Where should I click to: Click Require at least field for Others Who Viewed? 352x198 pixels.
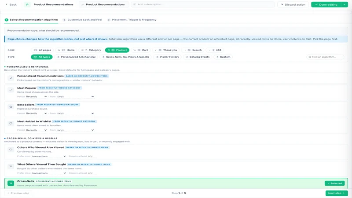pos(92,156)
